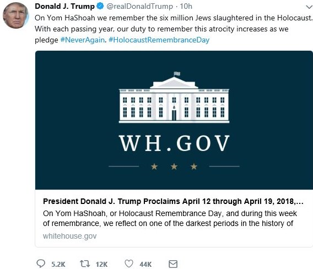Click the Donald J. Trump display name
Viewport: 313px width, 269px height.
pyautogui.click(x=64, y=7)
